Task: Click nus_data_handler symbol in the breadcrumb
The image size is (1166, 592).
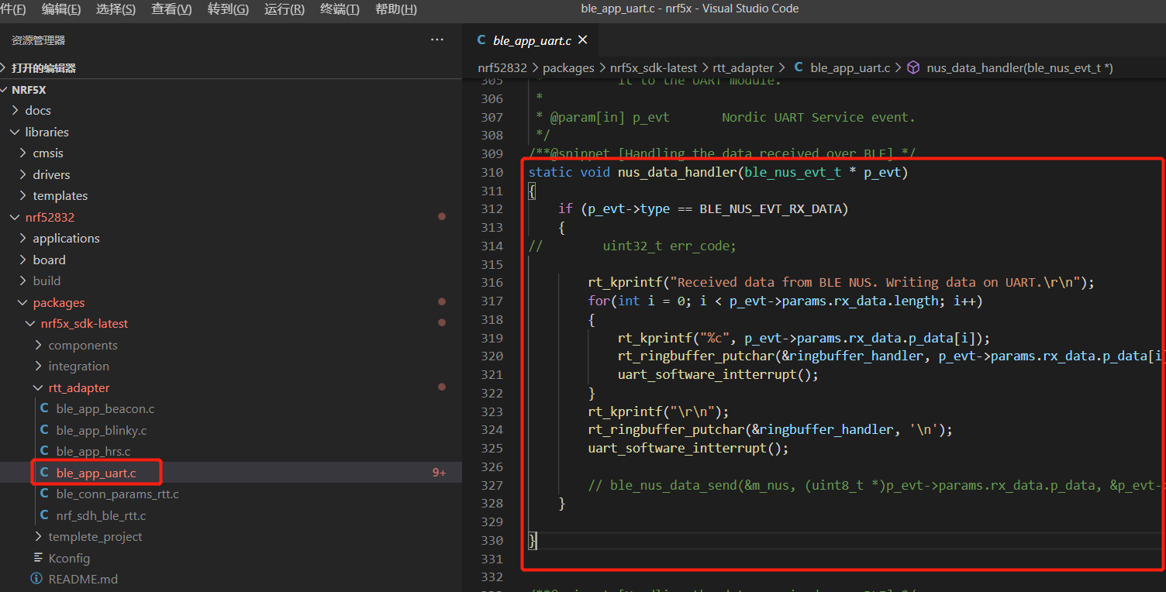Action: click(1019, 68)
